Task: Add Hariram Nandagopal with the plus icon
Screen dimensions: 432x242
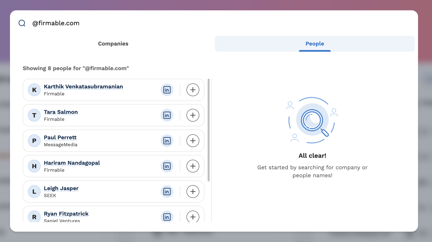Action: tap(193, 166)
